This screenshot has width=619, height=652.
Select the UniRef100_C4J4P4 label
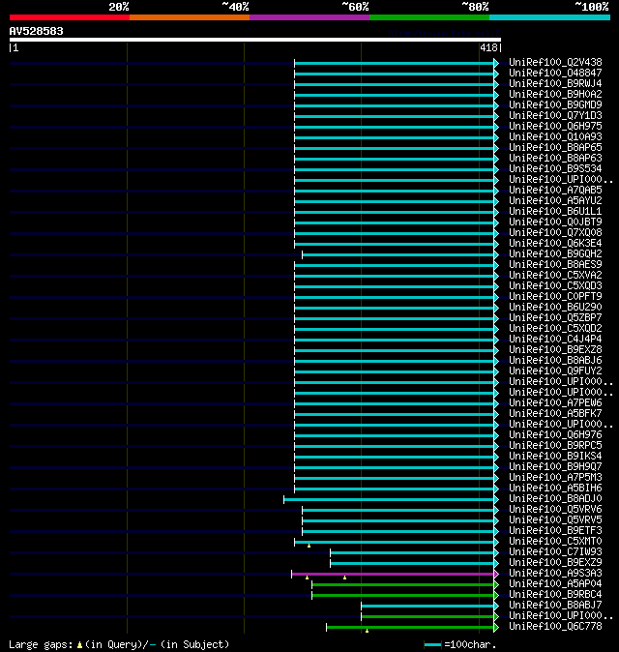pyautogui.click(x=555, y=340)
